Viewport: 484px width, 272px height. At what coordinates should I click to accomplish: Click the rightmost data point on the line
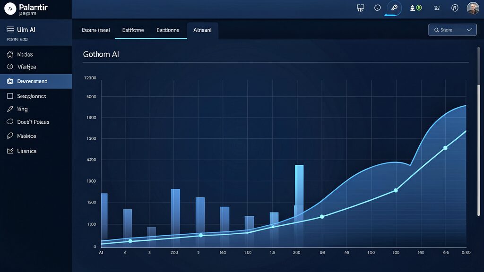[x=445, y=148]
